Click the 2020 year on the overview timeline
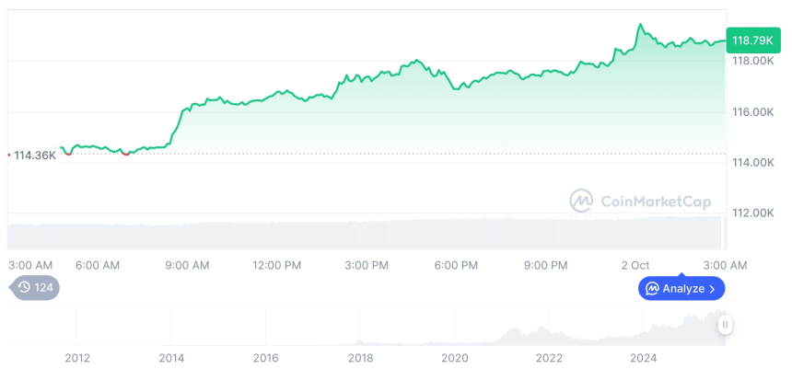This screenshot has width=792, height=369. click(455, 358)
